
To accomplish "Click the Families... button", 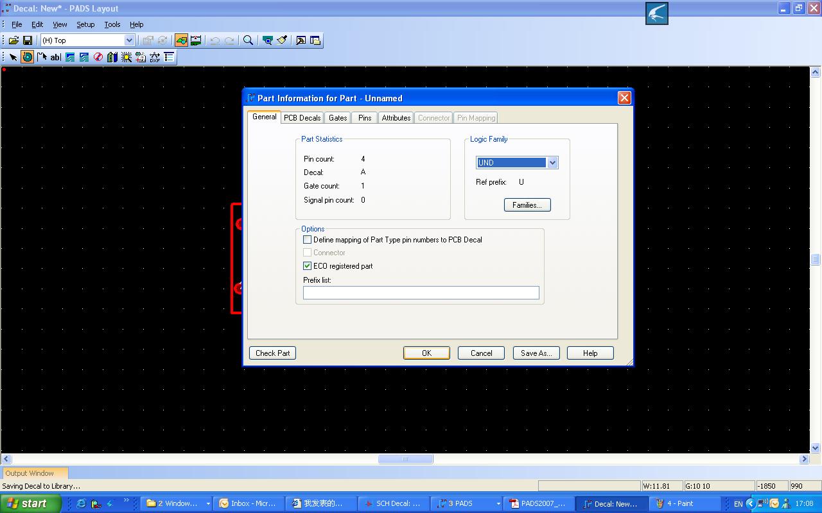I will pyautogui.click(x=527, y=205).
